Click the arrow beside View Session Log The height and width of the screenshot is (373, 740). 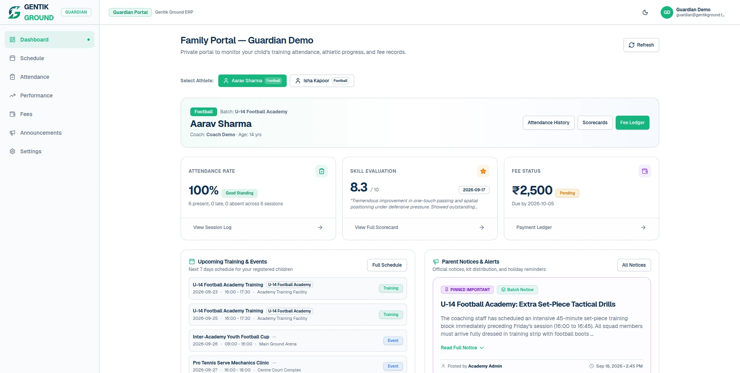320,227
